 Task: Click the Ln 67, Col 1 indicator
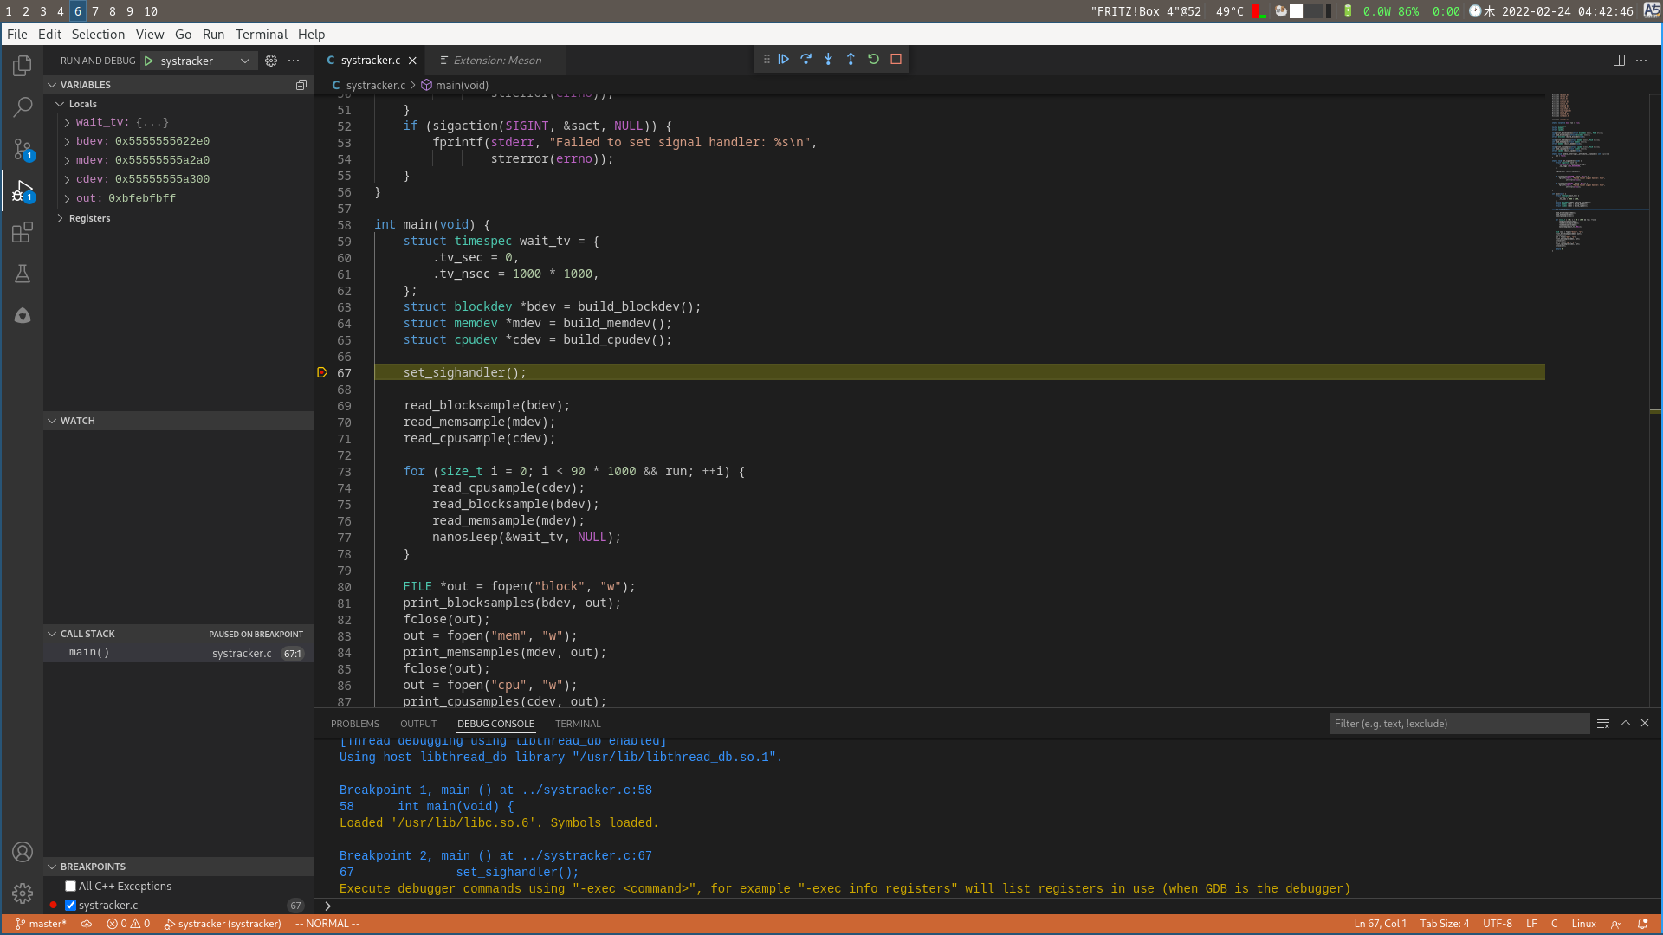(x=1381, y=924)
